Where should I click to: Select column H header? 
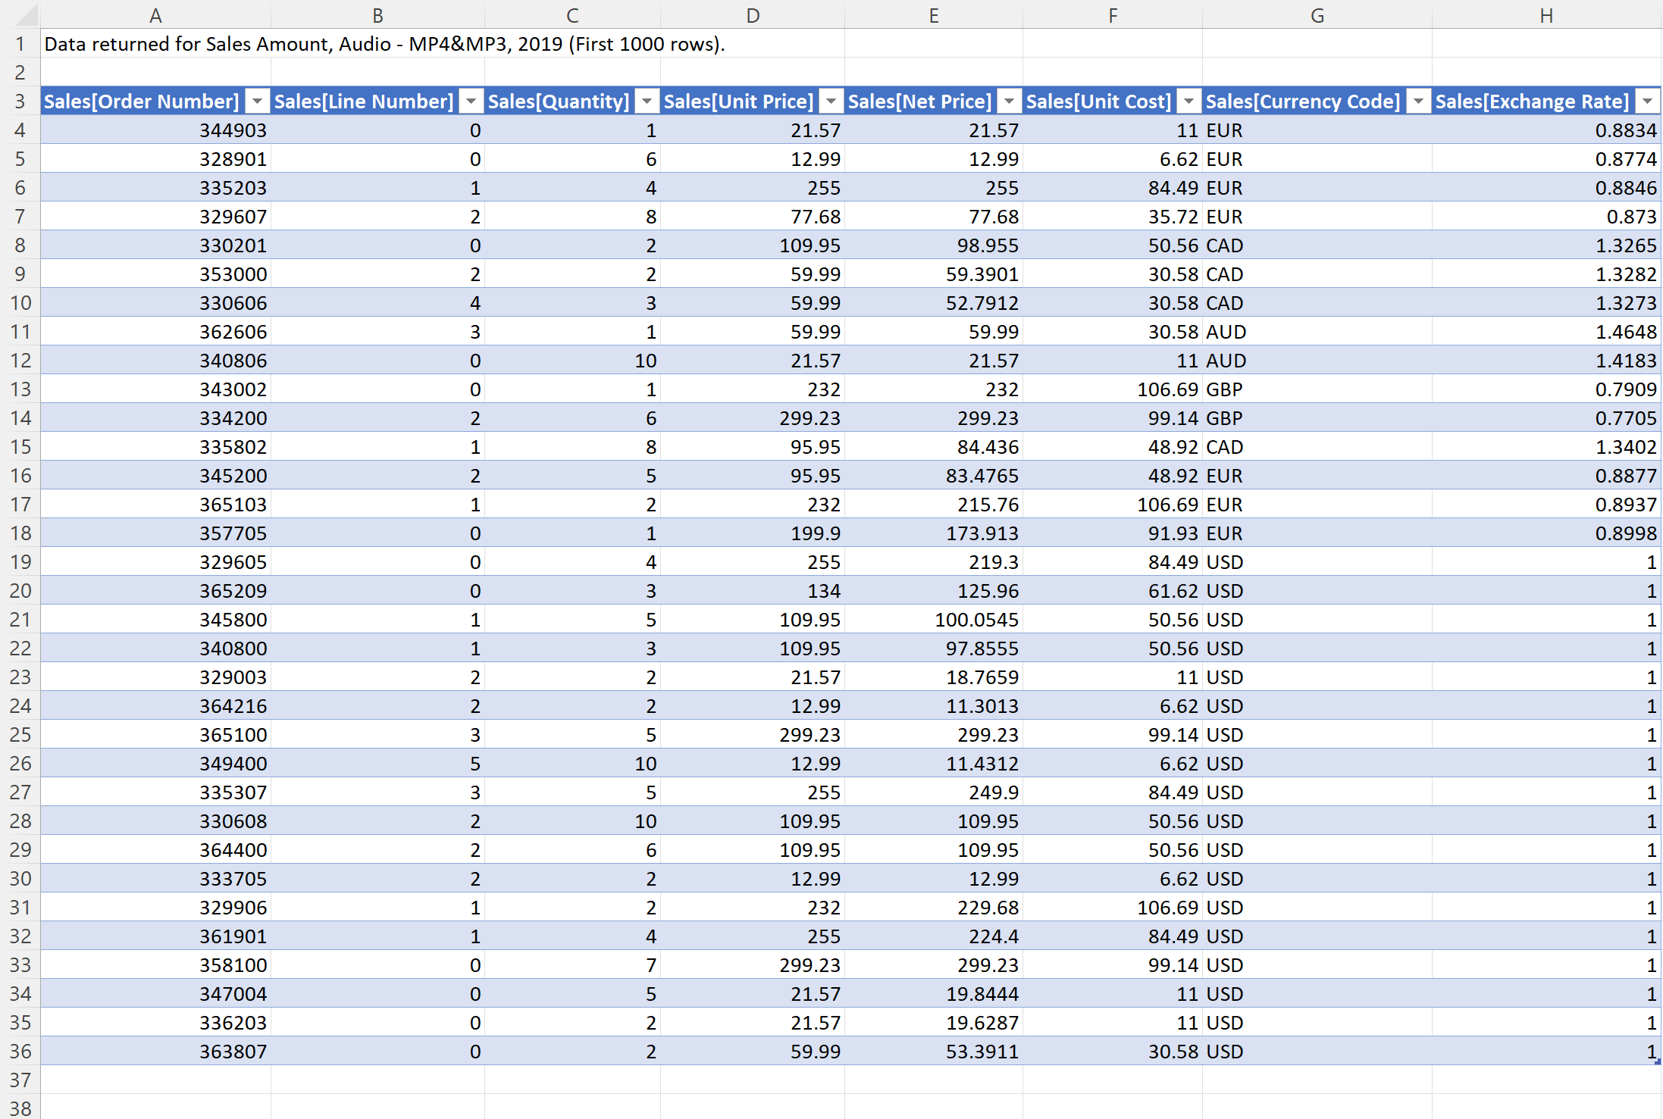[x=1546, y=15]
